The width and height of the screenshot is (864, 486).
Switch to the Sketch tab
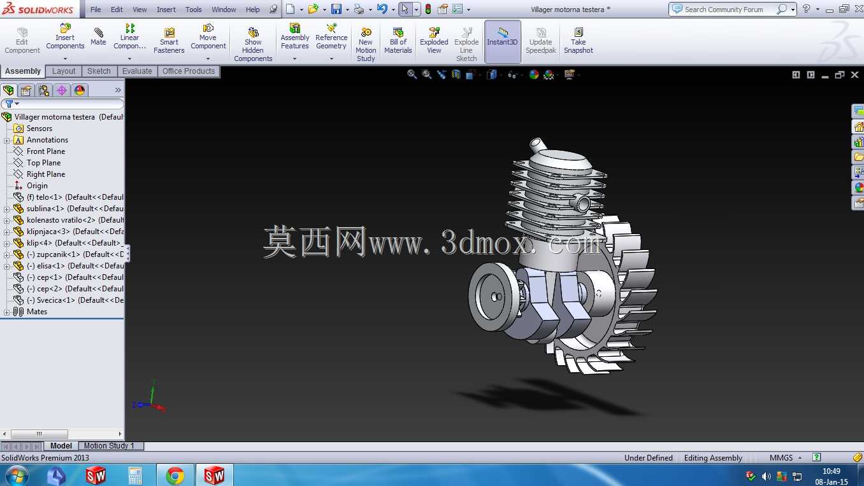pyautogui.click(x=99, y=71)
